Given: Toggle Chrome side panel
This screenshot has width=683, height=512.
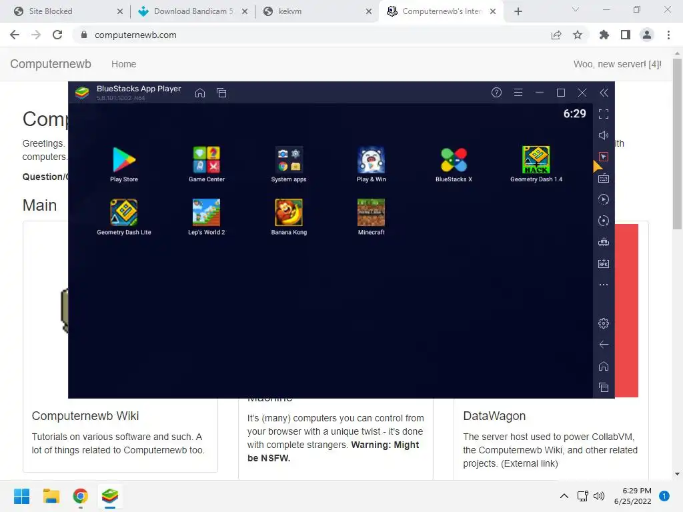Looking at the screenshot, I should 626,35.
